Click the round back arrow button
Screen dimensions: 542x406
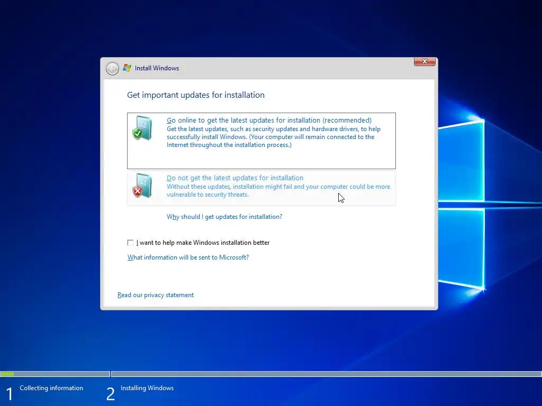(x=112, y=69)
